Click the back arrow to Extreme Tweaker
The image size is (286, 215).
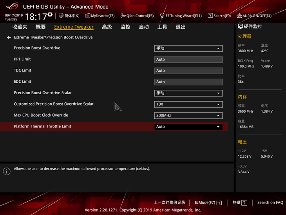click(x=9, y=37)
